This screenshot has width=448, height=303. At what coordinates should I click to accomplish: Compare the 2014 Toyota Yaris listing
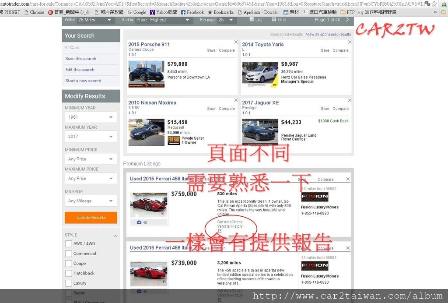(x=340, y=50)
